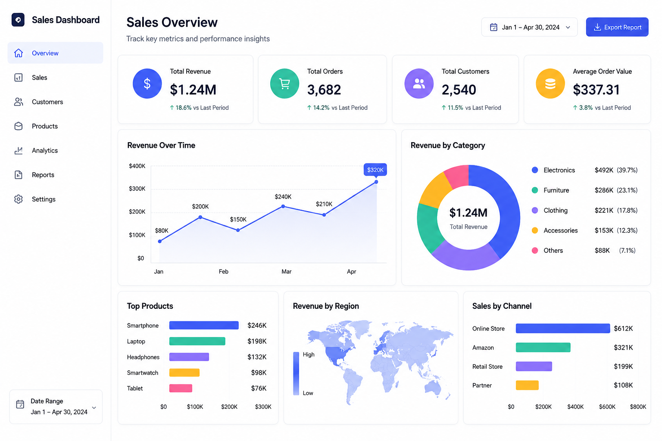662x441 pixels.
Task: Click the Amazon channel bar
Action: (543, 347)
